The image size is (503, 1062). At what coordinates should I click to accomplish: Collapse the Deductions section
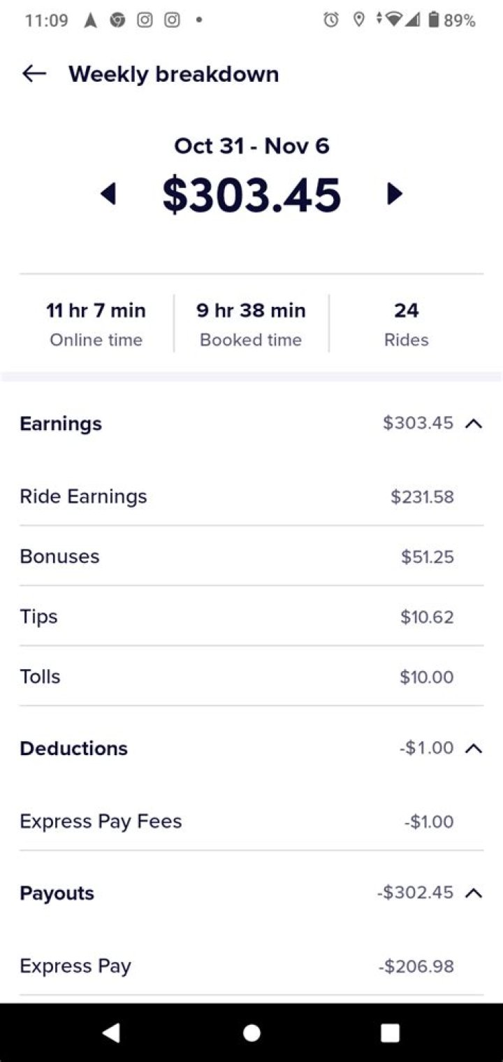coord(474,748)
